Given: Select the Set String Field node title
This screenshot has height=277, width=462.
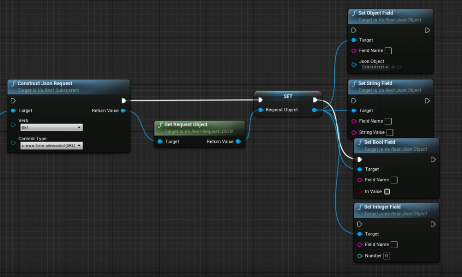Looking at the screenshot, I should click(375, 83).
